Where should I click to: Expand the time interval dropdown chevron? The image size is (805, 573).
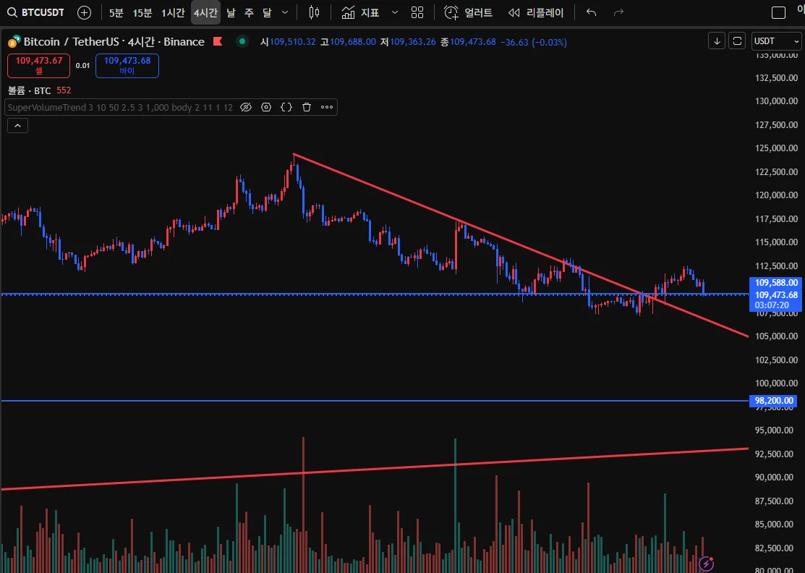(x=285, y=12)
